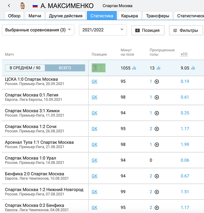204x213 pixels.
Task: Open match ЦСКА 1:0 Спартак Москва
Action: pyautogui.click(x=31, y=79)
